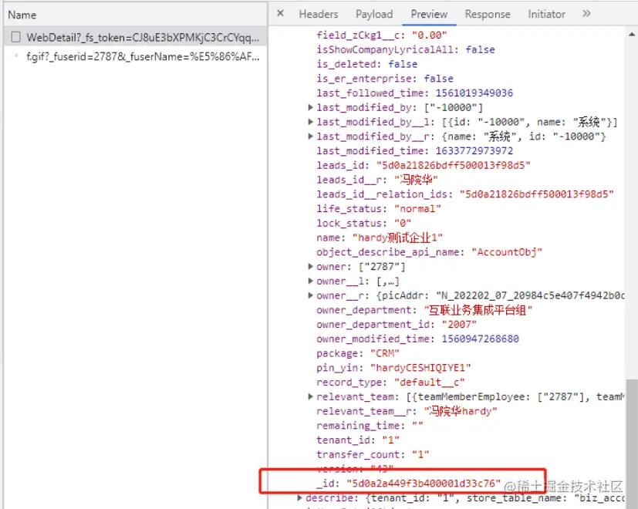Click last_modified_time value 1633772973972
Screen dimensions: 638x509
474,151
